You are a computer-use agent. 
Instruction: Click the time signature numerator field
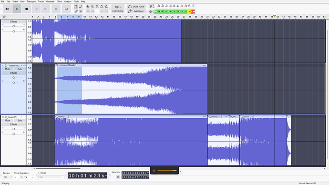pyautogui.click(x=17, y=177)
